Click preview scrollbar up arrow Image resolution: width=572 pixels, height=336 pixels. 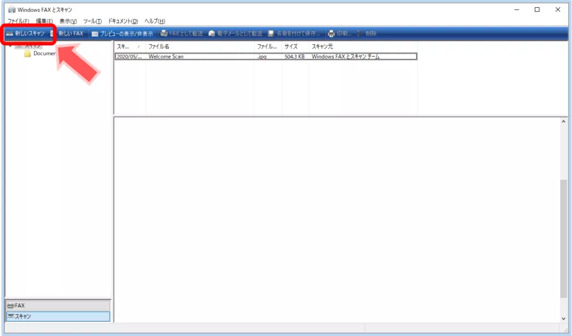(564, 122)
